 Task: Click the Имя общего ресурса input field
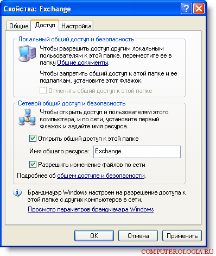pos(137,152)
